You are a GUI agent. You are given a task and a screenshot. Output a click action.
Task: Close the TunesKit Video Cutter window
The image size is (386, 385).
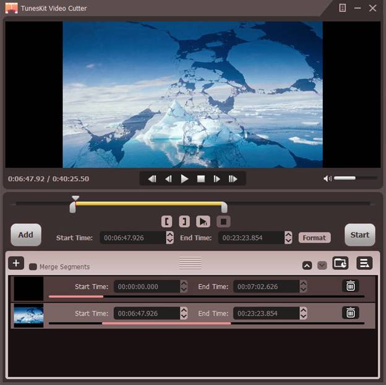[x=373, y=8]
